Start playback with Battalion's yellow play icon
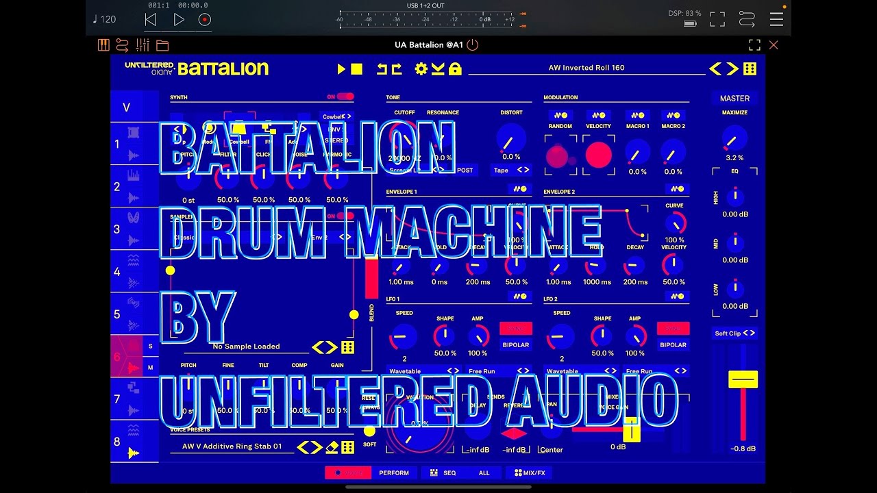The width and height of the screenshot is (877, 493). click(x=341, y=68)
